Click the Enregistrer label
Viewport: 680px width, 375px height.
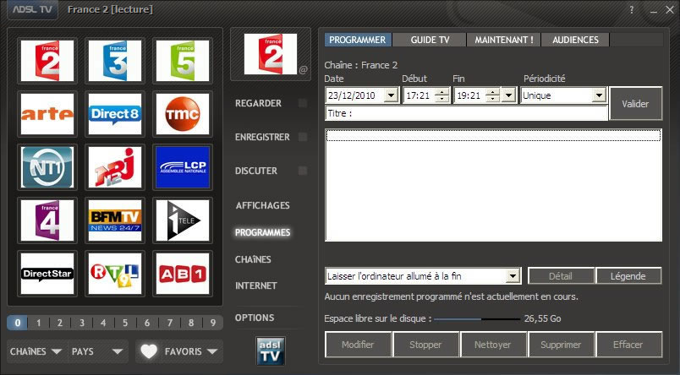[x=262, y=137]
